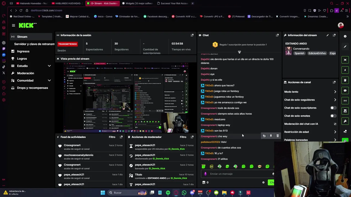The width and height of the screenshot is (351, 197).
Task: Pop out the Acciones de moderador panel
Action: (x=192, y=137)
